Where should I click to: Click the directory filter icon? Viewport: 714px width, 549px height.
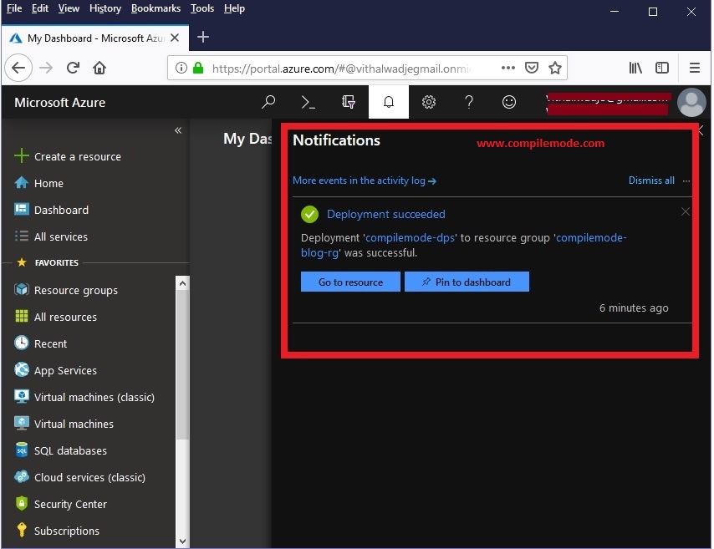pos(348,102)
